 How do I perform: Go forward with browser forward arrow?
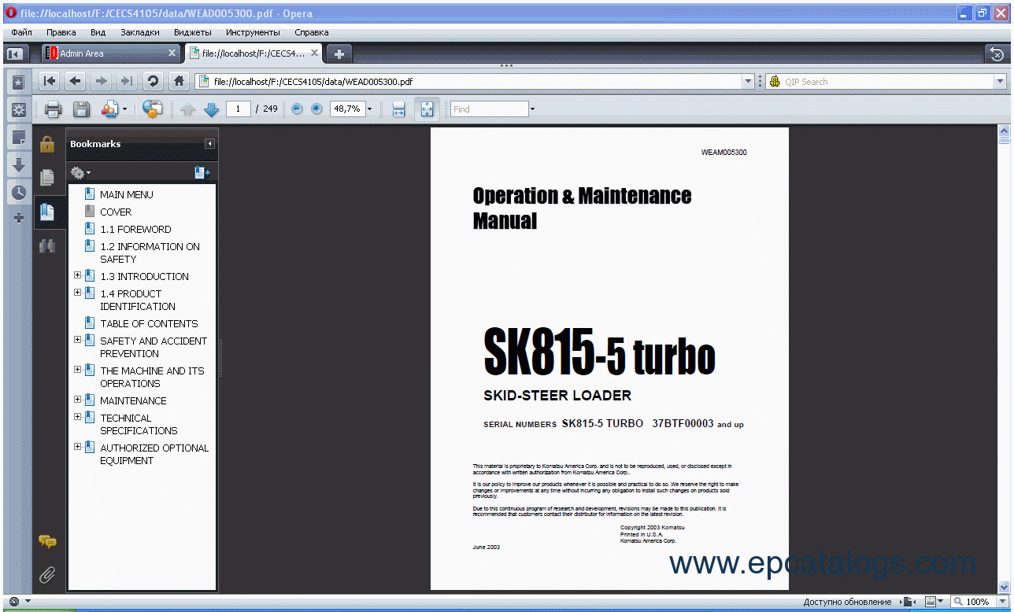(101, 81)
